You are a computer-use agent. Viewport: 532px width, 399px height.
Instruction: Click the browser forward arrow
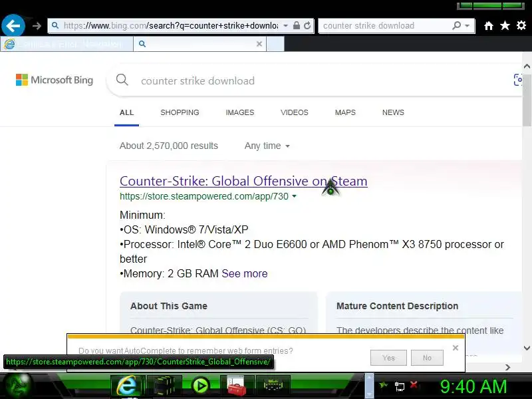coord(37,26)
